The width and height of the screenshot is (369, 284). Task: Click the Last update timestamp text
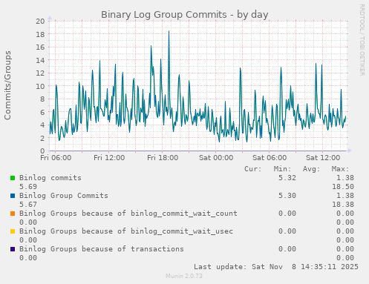[276, 267]
